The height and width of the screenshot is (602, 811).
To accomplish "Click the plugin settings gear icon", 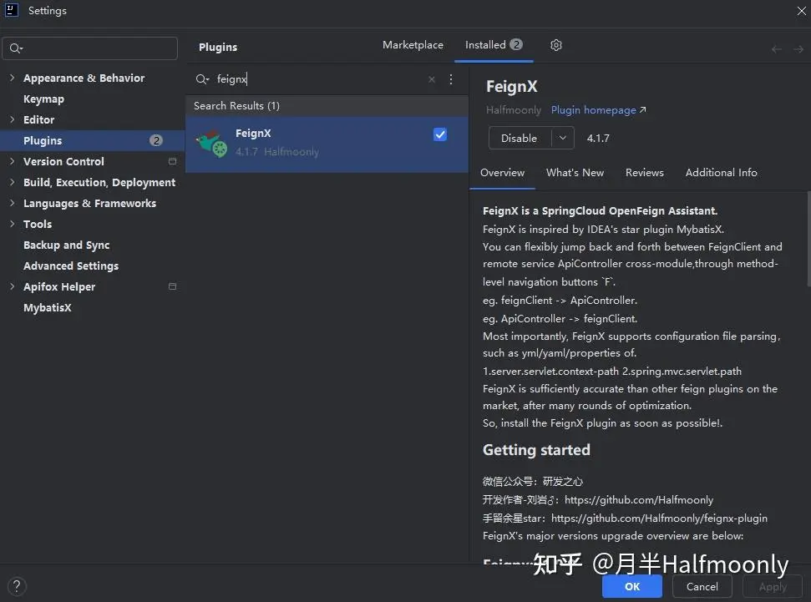I will (556, 45).
